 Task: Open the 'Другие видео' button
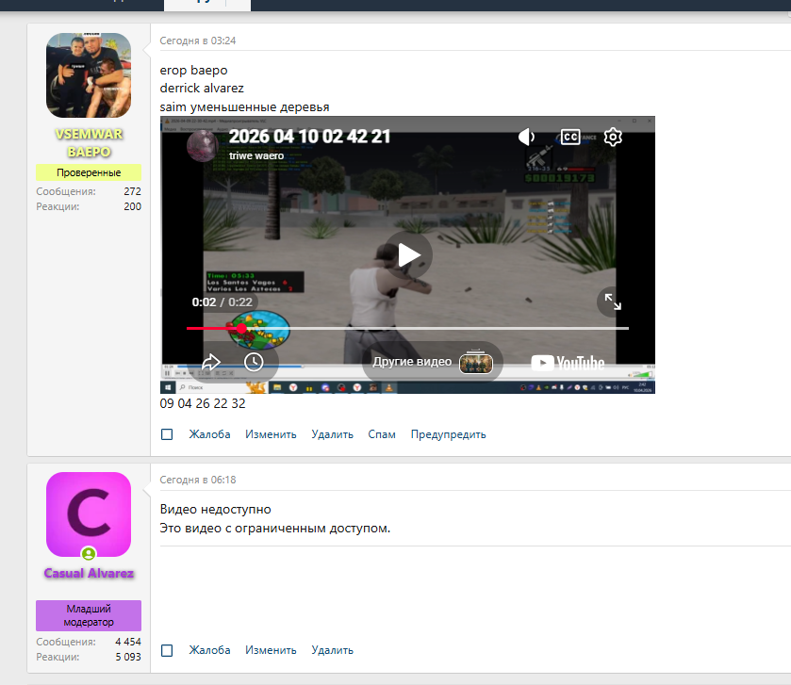(x=433, y=362)
